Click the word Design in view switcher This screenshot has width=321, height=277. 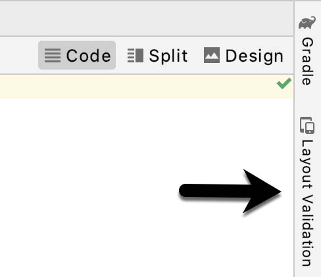tap(255, 56)
